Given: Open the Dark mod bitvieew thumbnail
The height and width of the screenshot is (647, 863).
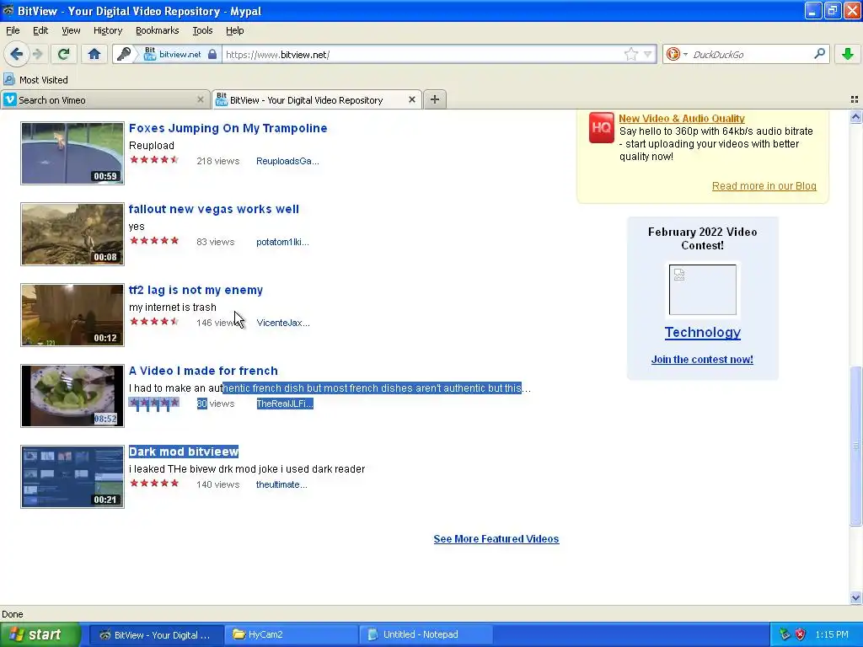Looking at the screenshot, I should pos(72,477).
